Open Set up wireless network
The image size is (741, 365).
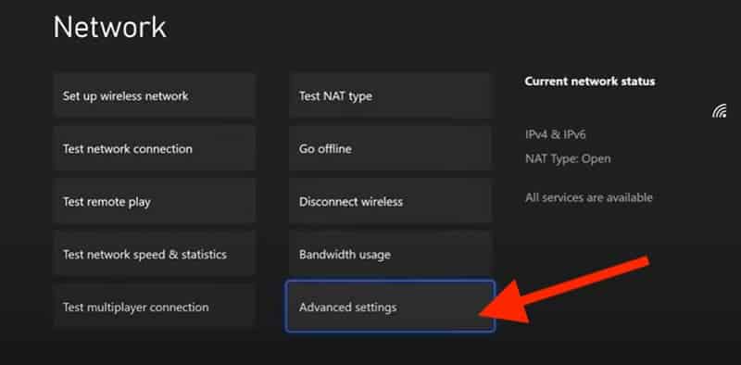[154, 96]
